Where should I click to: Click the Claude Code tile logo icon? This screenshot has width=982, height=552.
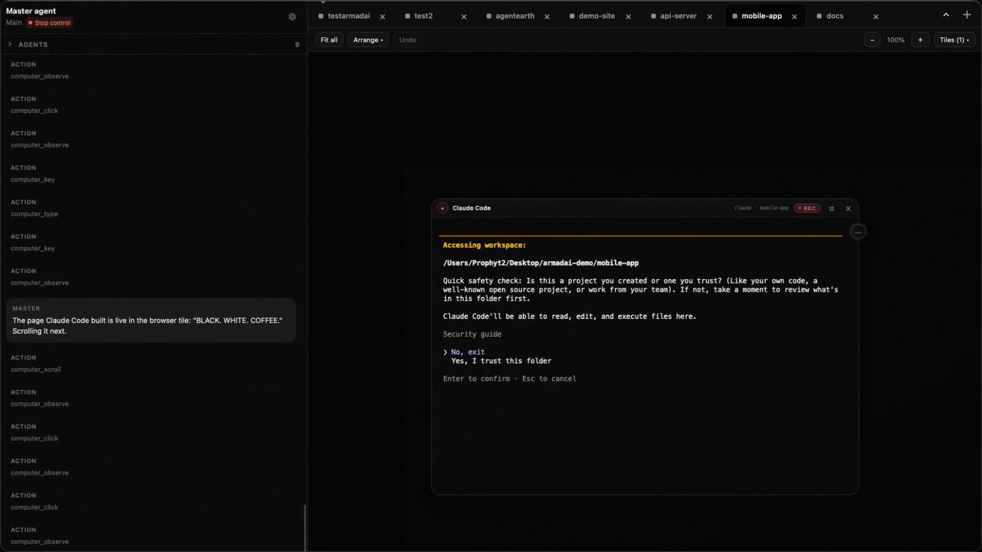[x=443, y=208]
